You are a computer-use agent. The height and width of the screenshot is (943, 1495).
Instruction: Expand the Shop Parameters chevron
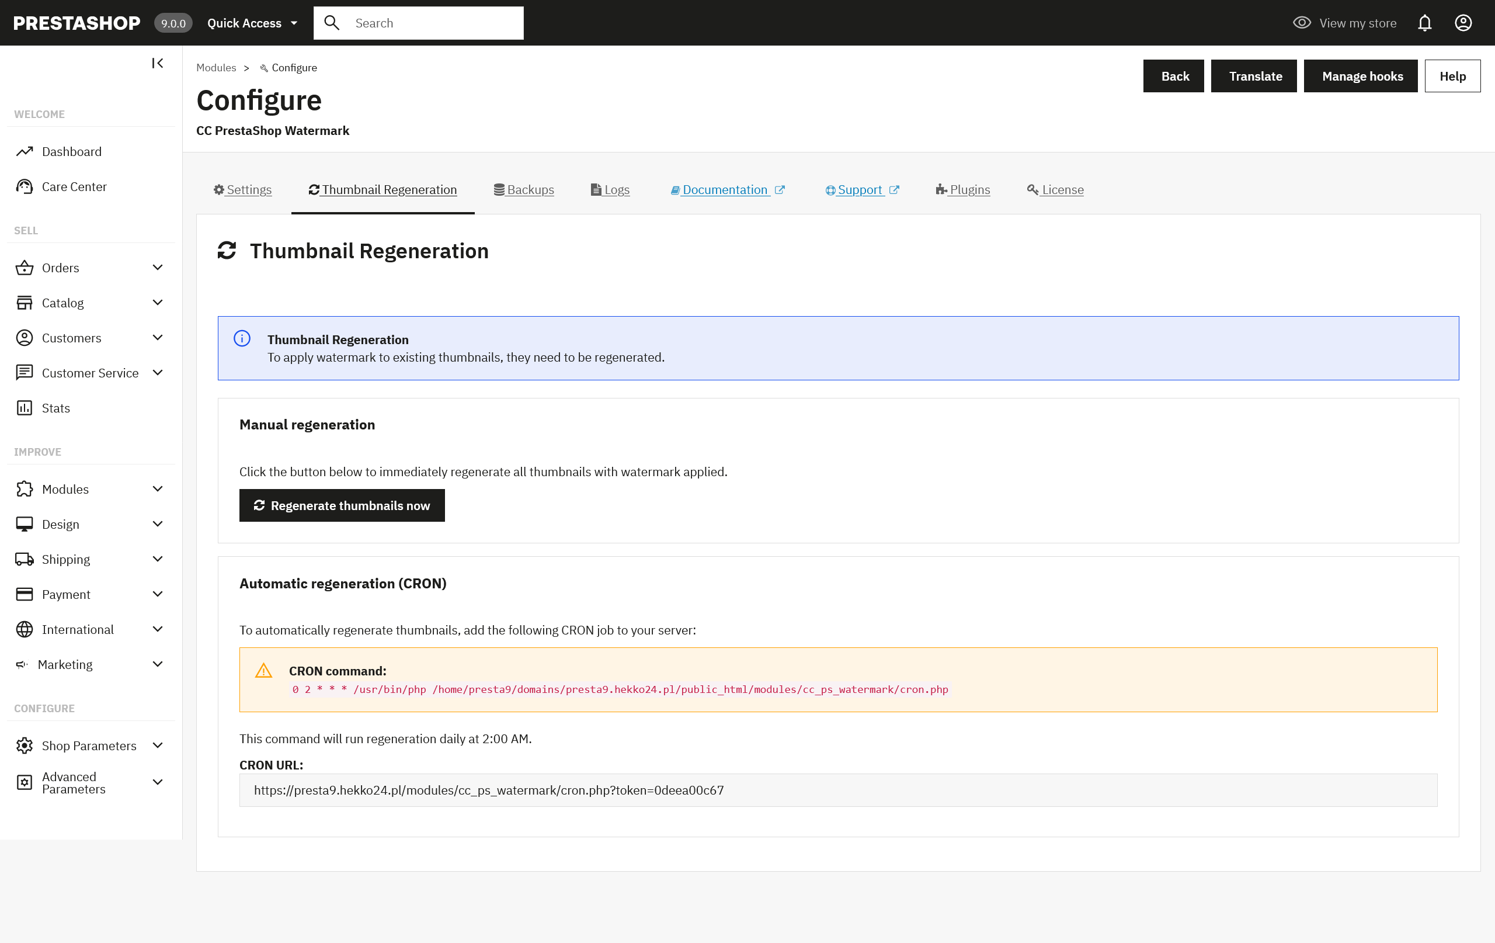158,746
